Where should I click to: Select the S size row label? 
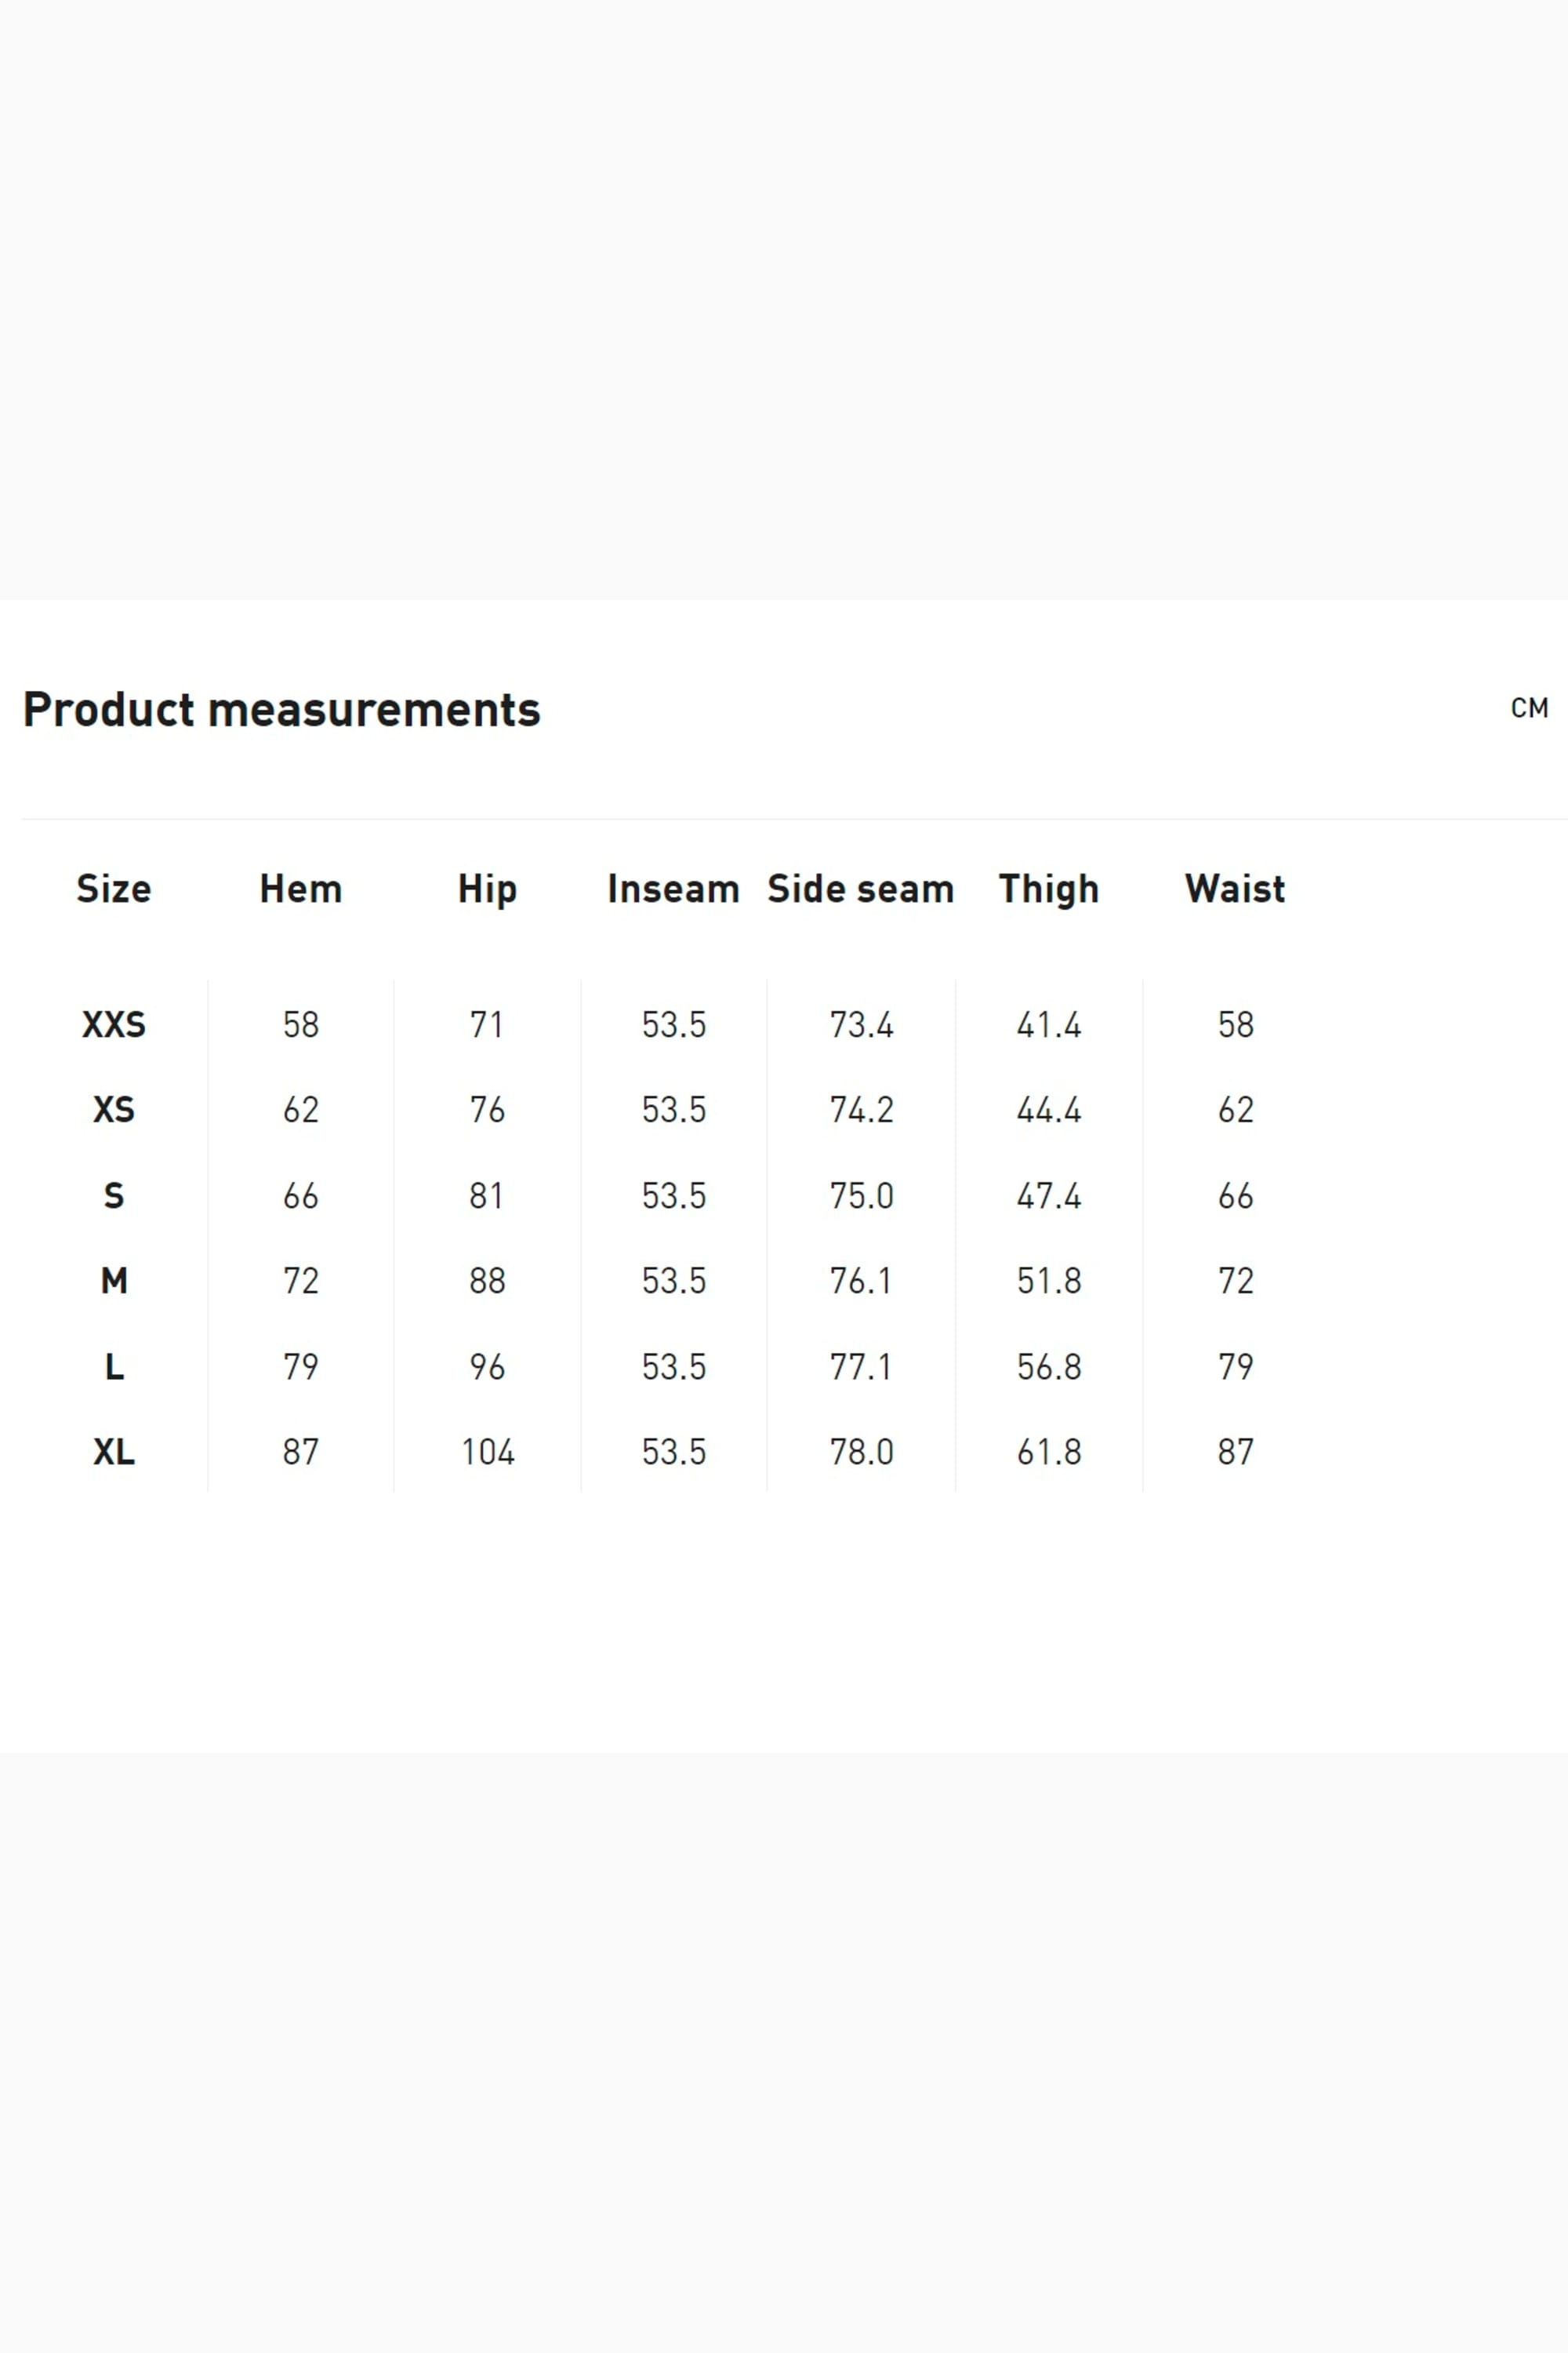[114, 1195]
